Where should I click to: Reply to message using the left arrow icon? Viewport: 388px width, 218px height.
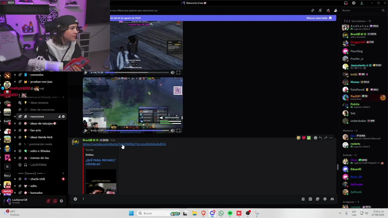pos(320,138)
